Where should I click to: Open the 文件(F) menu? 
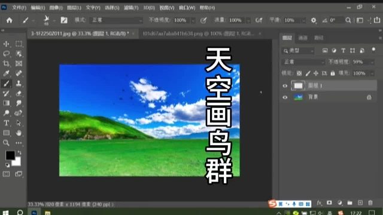(x=19, y=8)
